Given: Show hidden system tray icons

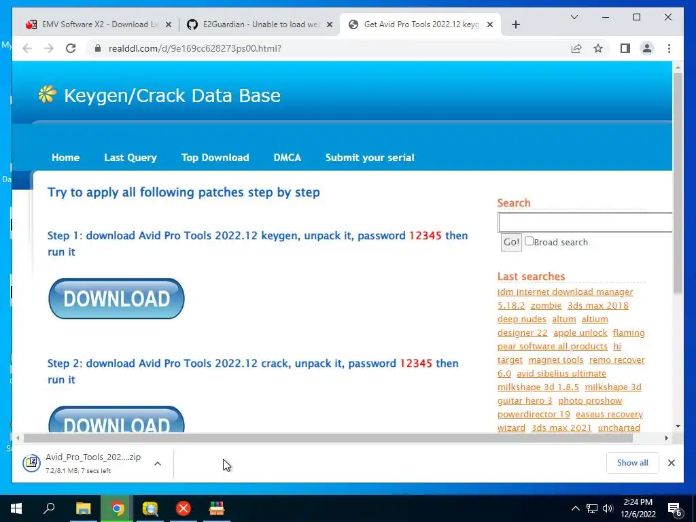Looking at the screenshot, I should [x=575, y=508].
